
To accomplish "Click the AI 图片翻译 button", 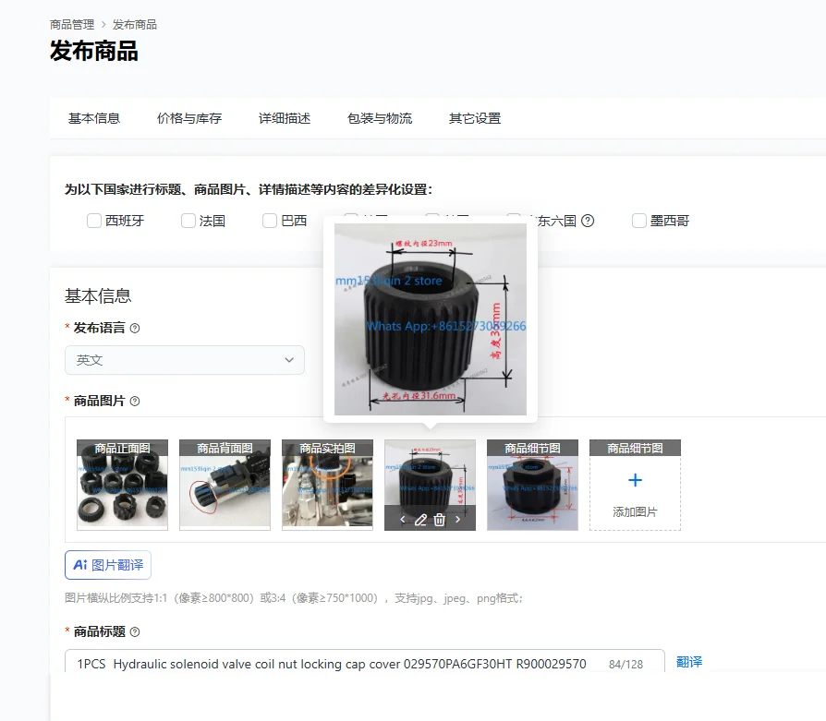I will coord(108,565).
